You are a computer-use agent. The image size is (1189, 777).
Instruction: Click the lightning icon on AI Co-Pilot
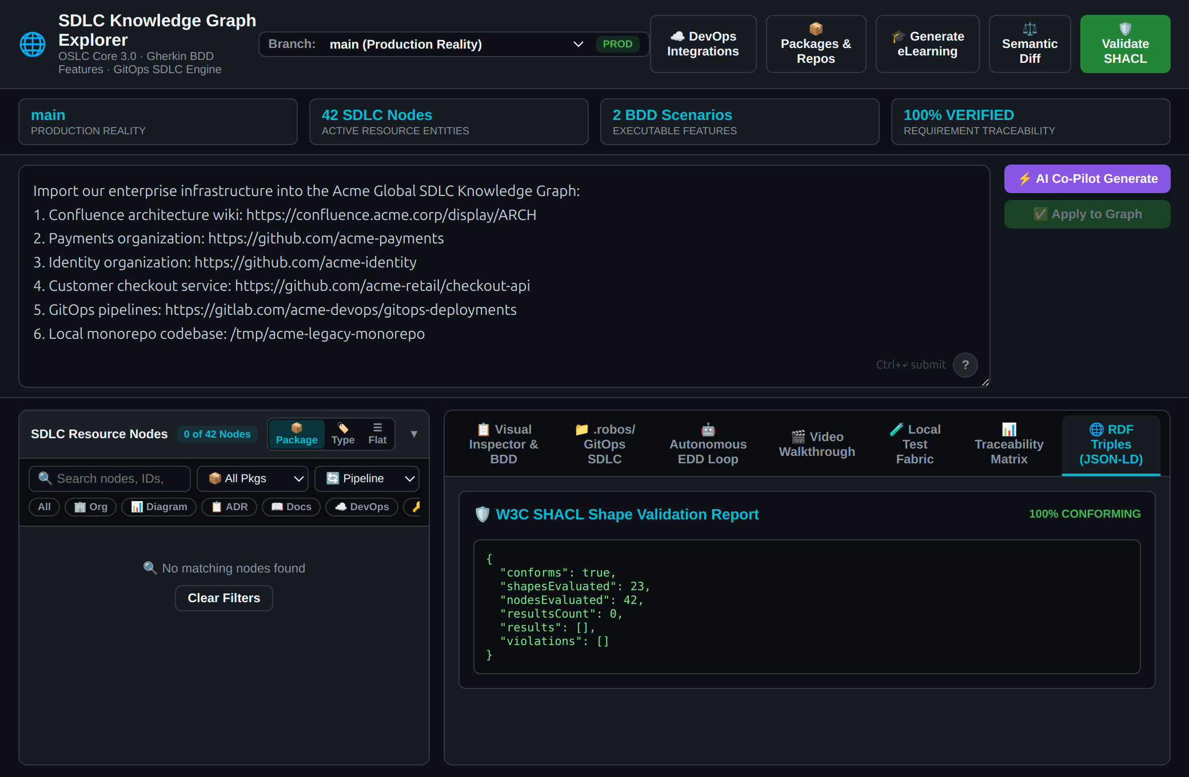pos(1025,179)
